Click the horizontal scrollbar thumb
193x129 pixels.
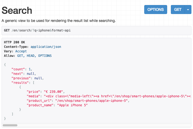pos(10,125)
